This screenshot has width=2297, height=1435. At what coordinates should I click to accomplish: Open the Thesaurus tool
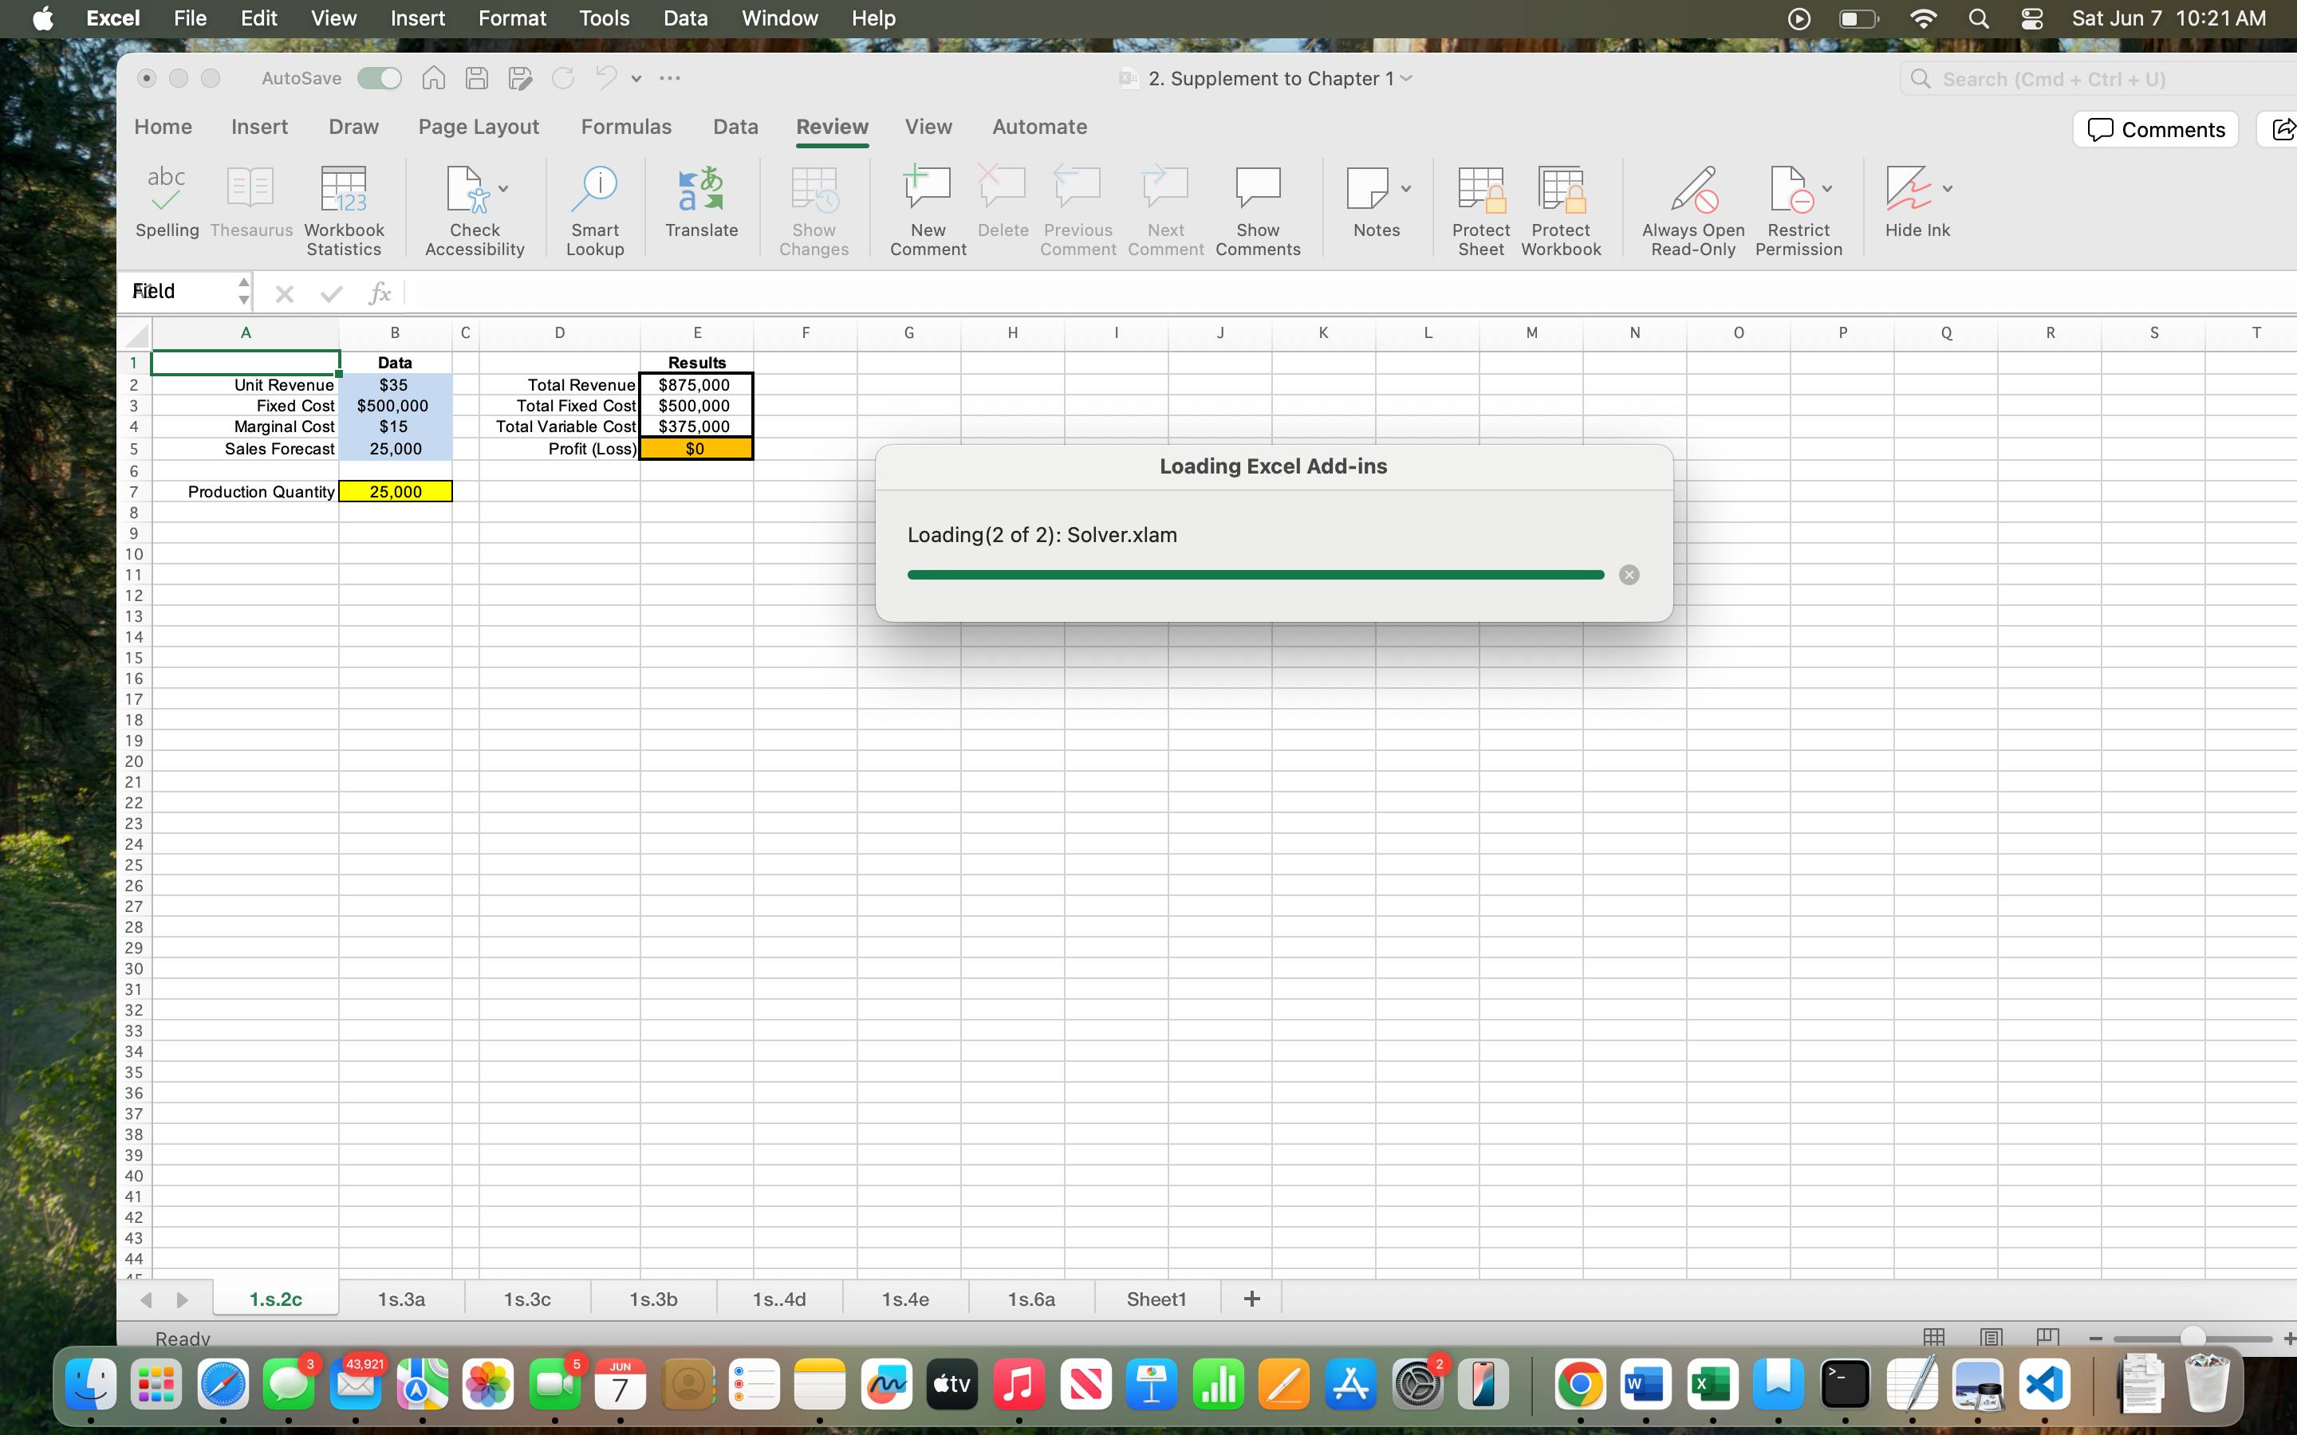[x=250, y=204]
